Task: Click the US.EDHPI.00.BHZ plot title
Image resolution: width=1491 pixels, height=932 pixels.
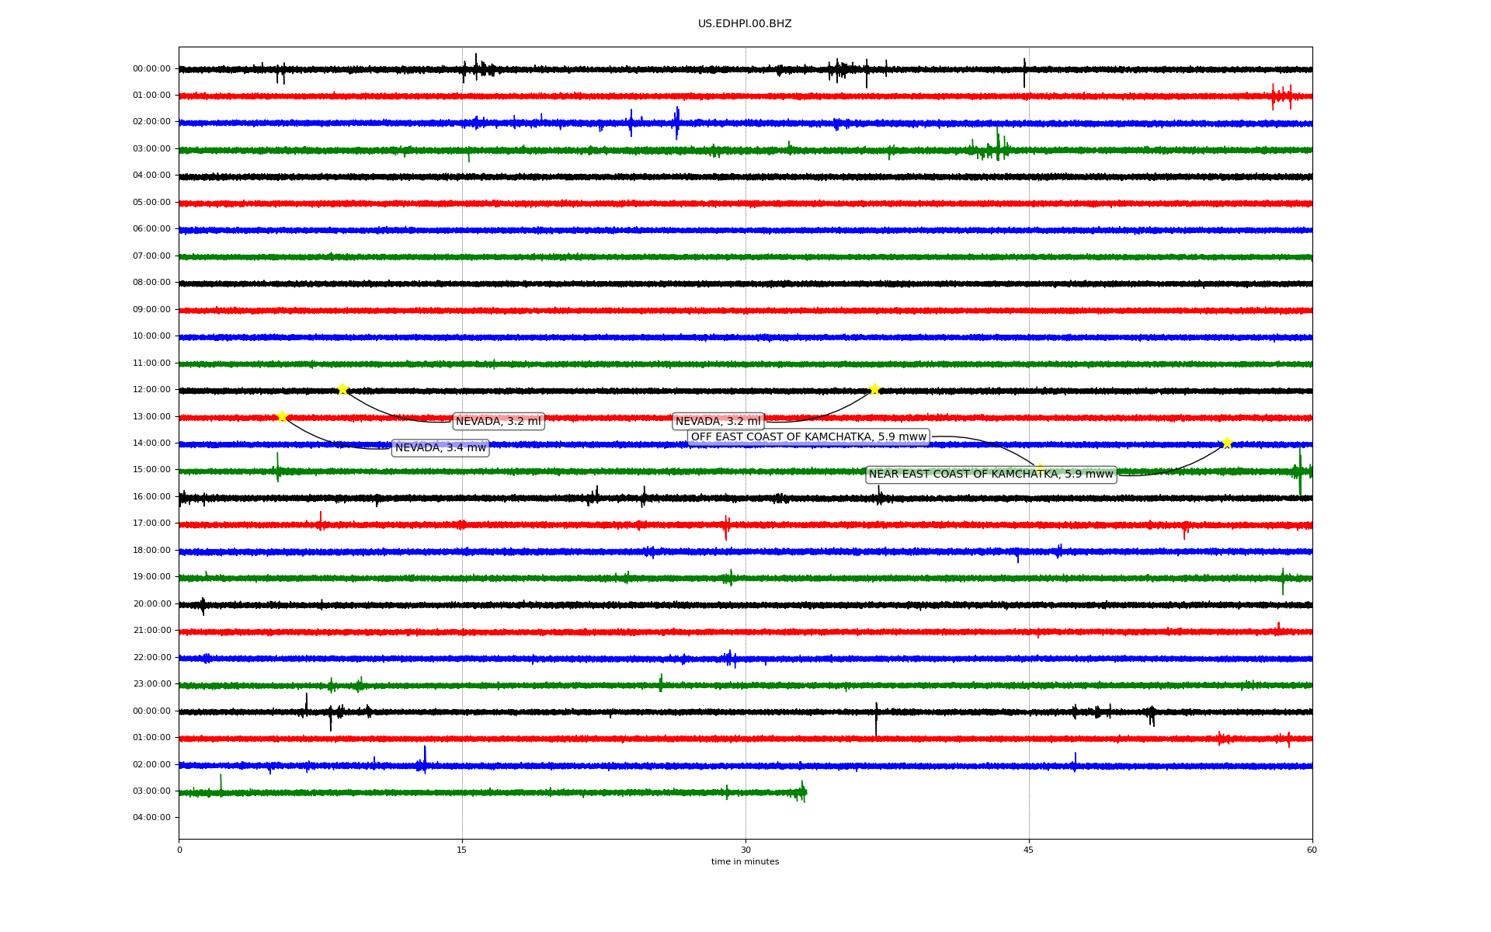Action: (745, 23)
